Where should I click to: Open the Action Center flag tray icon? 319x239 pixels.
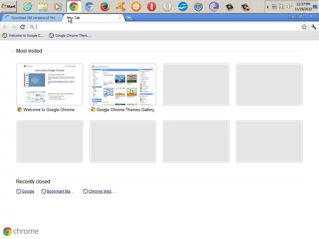[x=282, y=7]
